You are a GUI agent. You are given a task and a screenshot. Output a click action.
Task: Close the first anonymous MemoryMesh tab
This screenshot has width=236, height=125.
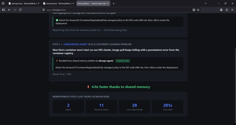tap(39, 4)
